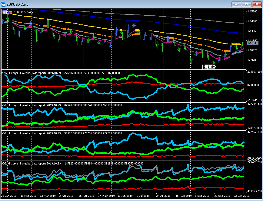Click the 15 Aug 2019 date label
263x201 pixels.
(184, 196)
